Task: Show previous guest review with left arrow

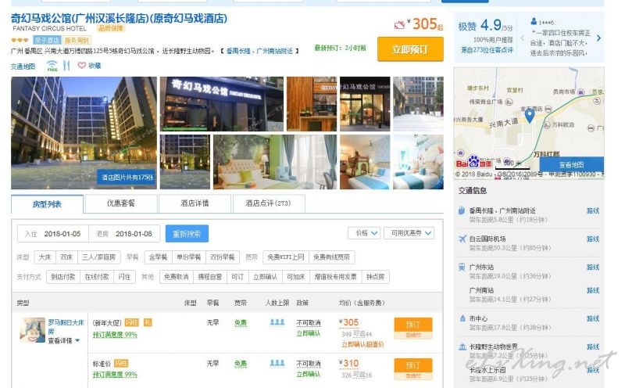Action: 522,38
